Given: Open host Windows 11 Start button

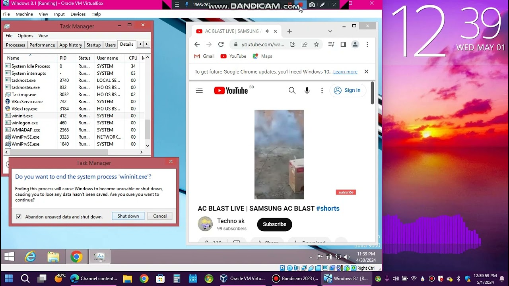Looking at the screenshot, I should click(x=9, y=278).
